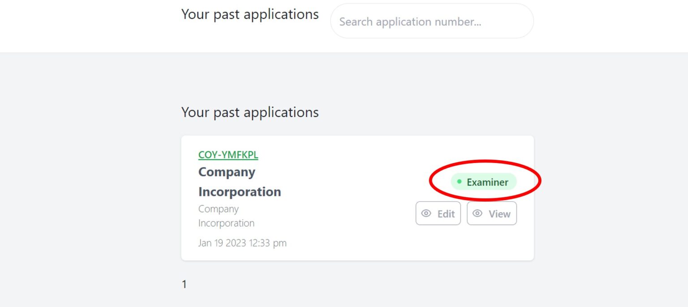Click the word "Edit" label text

[x=446, y=214]
